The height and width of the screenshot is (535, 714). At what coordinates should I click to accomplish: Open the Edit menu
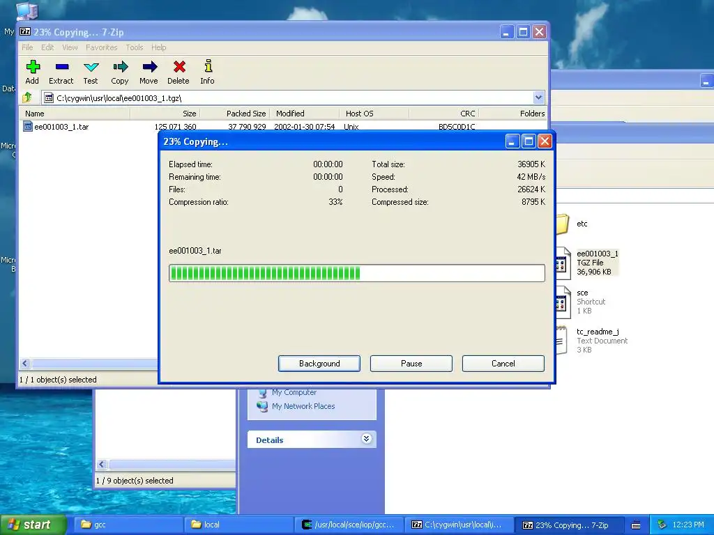pos(47,47)
